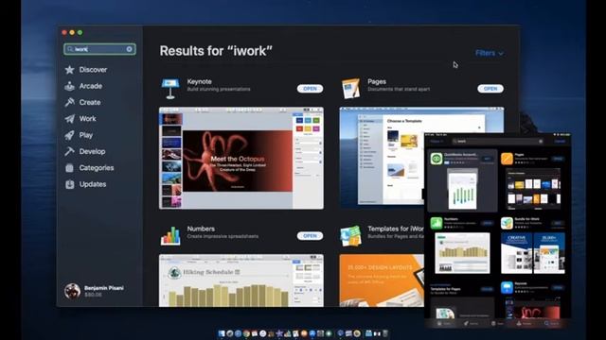Click Numbers title in Mac results
Screen dimensions: 606x340
coord(201,229)
